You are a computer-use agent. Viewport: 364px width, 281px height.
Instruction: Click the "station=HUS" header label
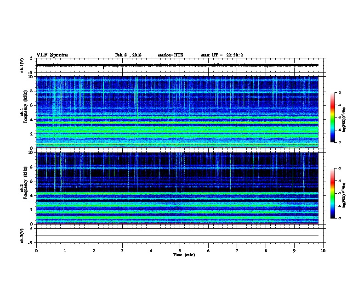click(171, 55)
